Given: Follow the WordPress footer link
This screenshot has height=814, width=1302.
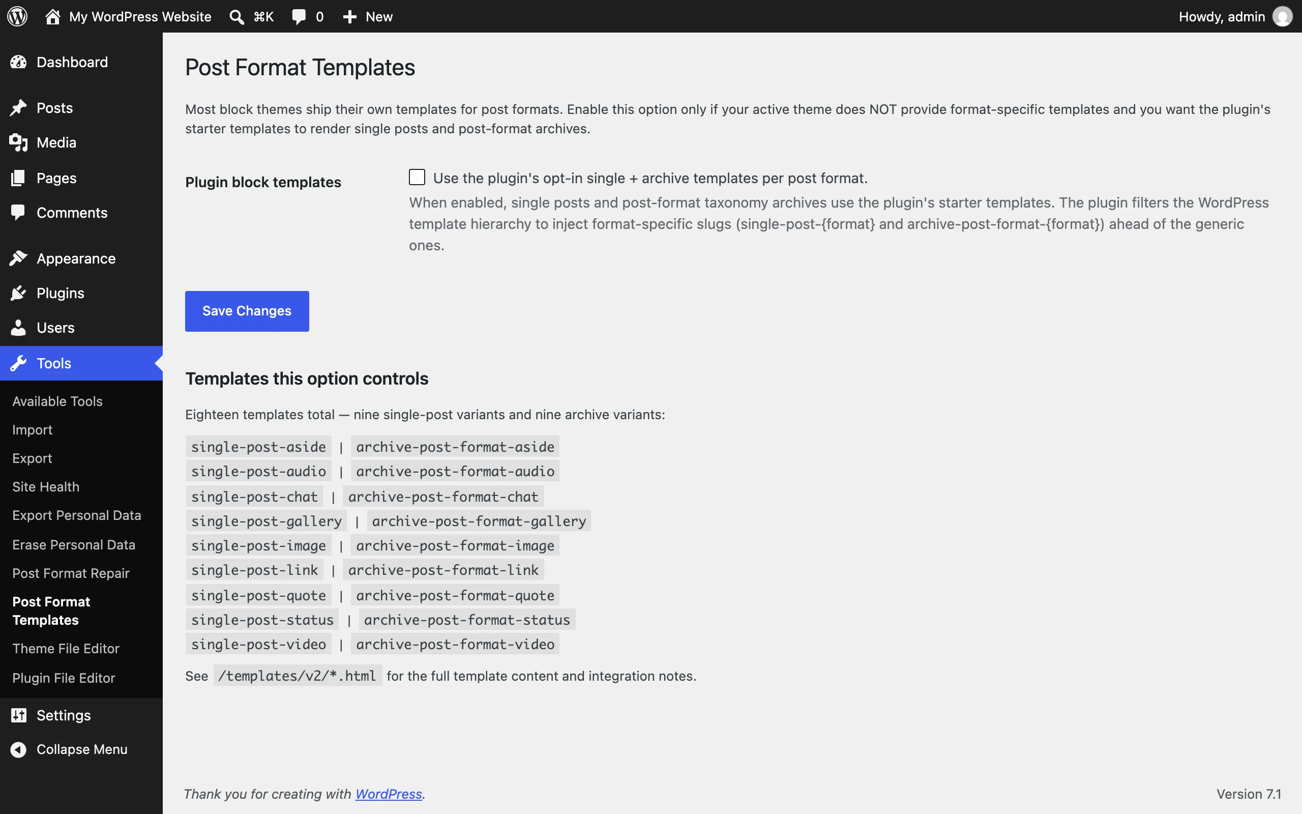Looking at the screenshot, I should pos(389,794).
